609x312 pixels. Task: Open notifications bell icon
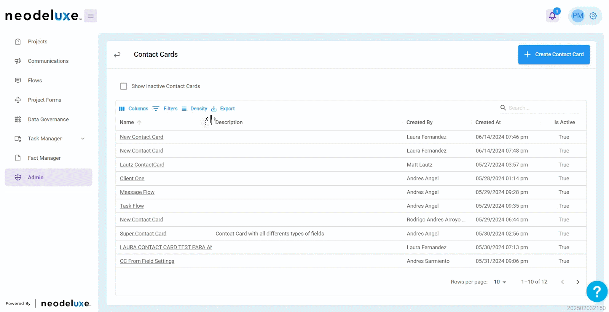pyautogui.click(x=552, y=16)
